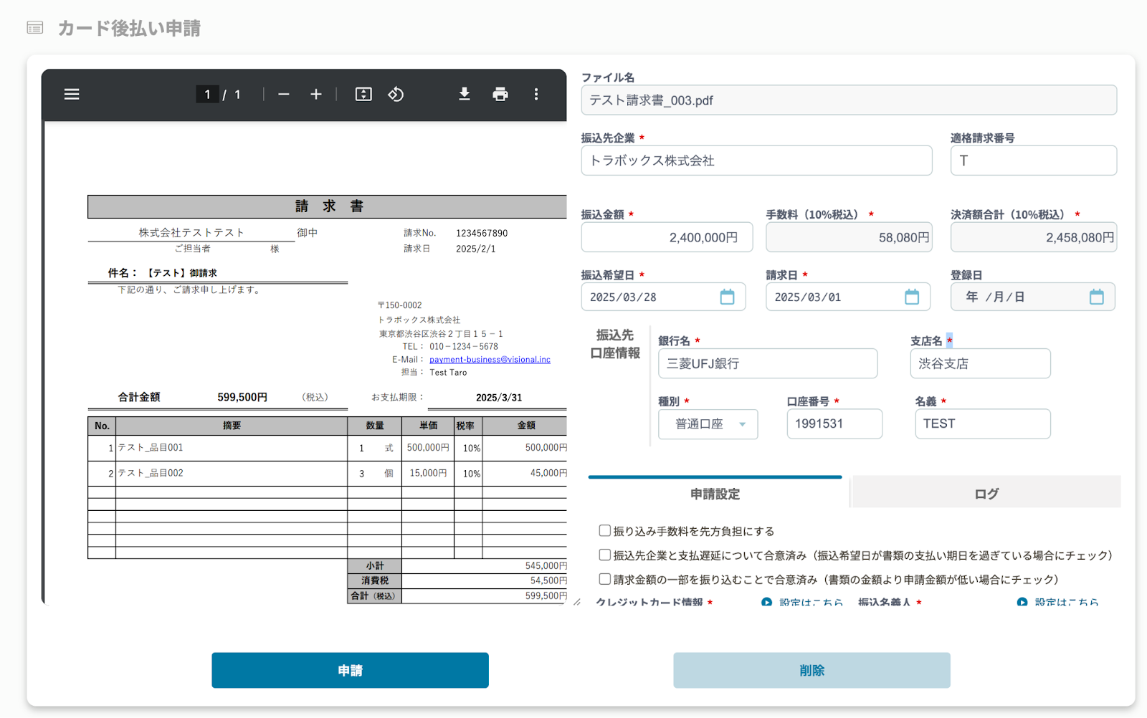Open the fit-to-page view control
The width and height of the screenshot is (1147, 718).
[363, 94]
